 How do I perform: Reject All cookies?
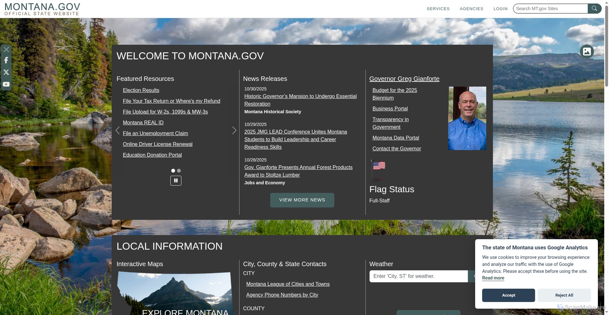click(564, 295)
